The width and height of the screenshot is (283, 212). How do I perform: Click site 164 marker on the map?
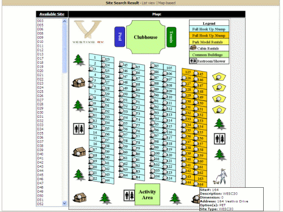point(196,184)
